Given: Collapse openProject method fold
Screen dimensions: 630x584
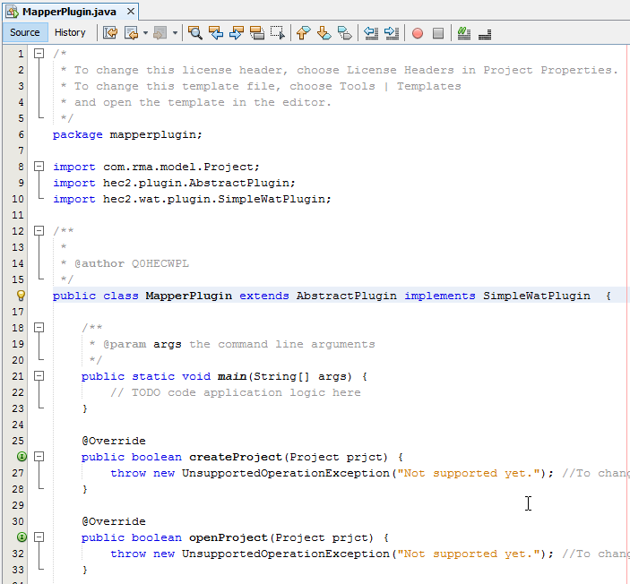Looking at the screenshot, I should (39, 537).
